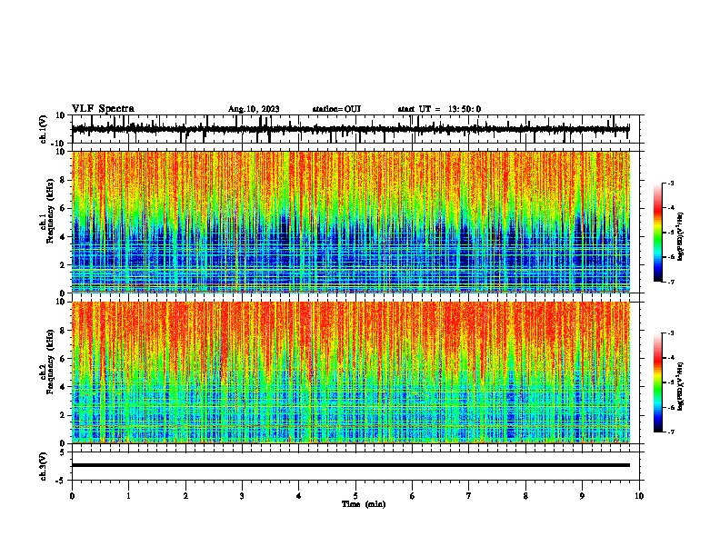
Task: Click the -5 tick on ch.3(V) axis
Action: coord(61,481)
